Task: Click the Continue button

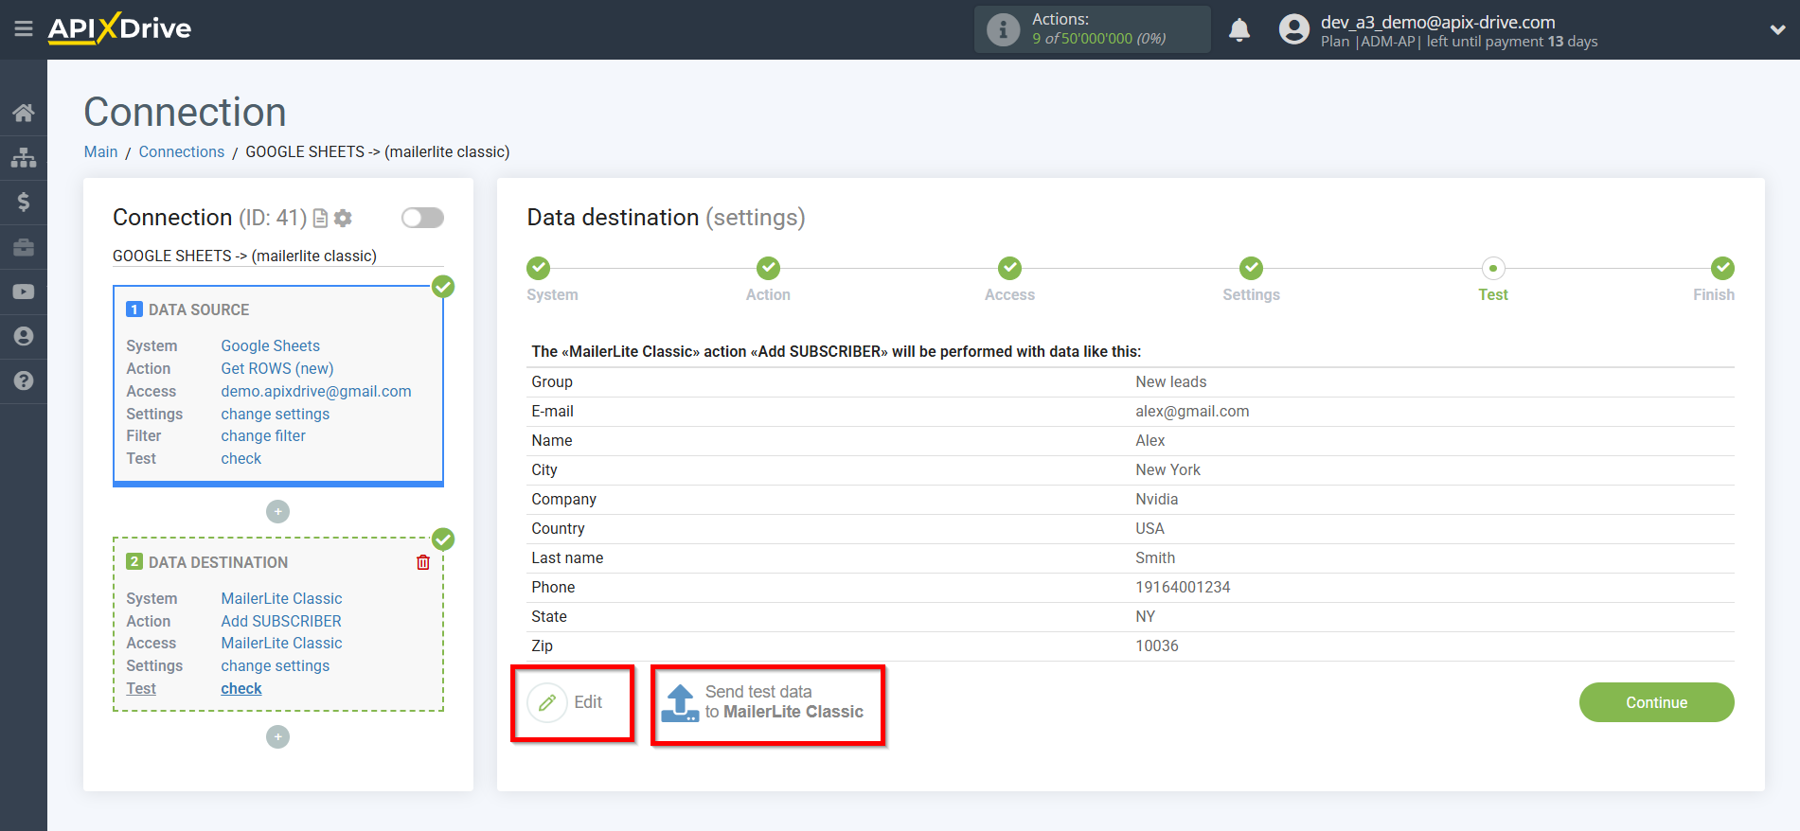Action: (1656, 702)
